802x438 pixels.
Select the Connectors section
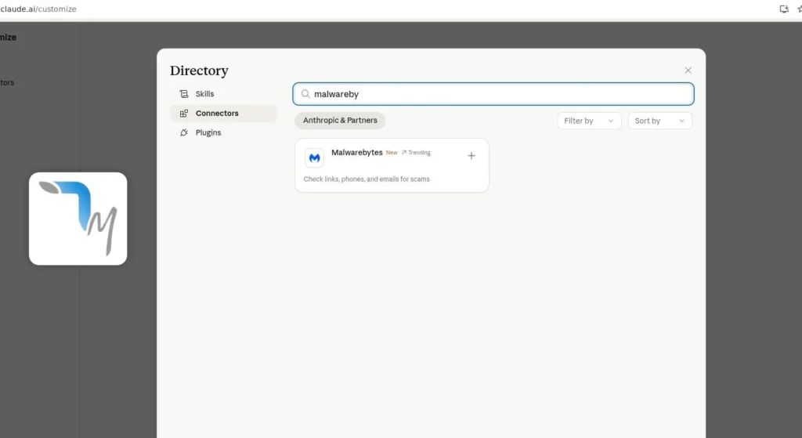point(223,114)
